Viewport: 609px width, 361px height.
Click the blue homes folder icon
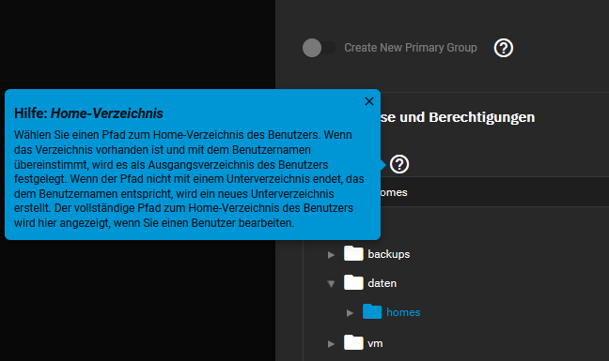(x=372, y=311)
